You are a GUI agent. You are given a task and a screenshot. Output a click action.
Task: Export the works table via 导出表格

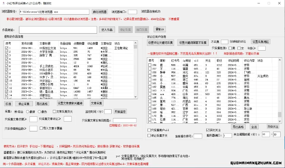coord(42,104)
